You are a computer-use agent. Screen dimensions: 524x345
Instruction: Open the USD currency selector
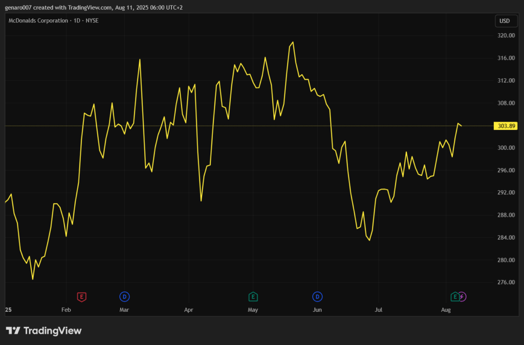pyautogui.click(x=504, y=21)
